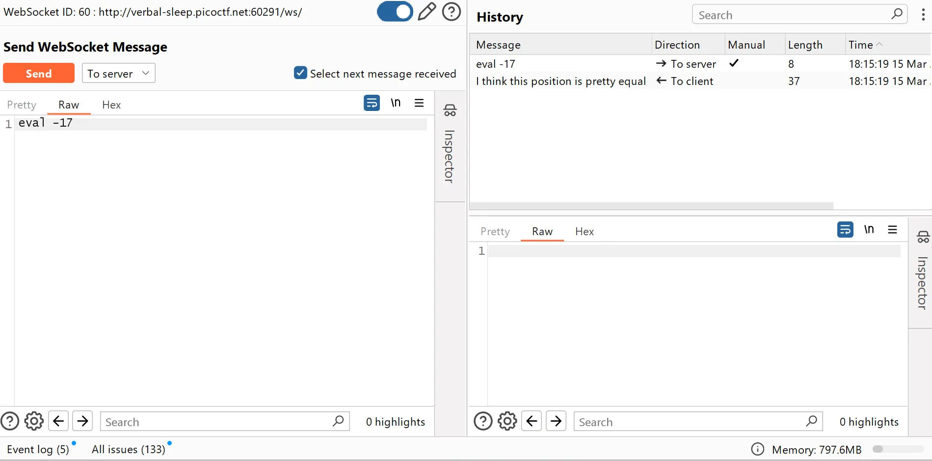Switch to Hex tab in send editor
Image resolution: width=932 pixels, height=461 pixels.
pos(111,105)
